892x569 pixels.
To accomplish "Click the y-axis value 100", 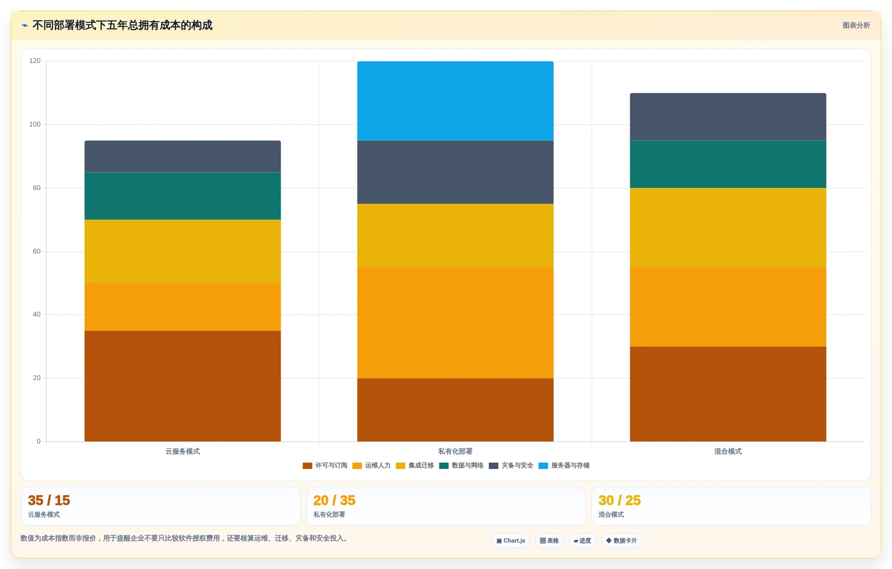I will tap(35, 124).
